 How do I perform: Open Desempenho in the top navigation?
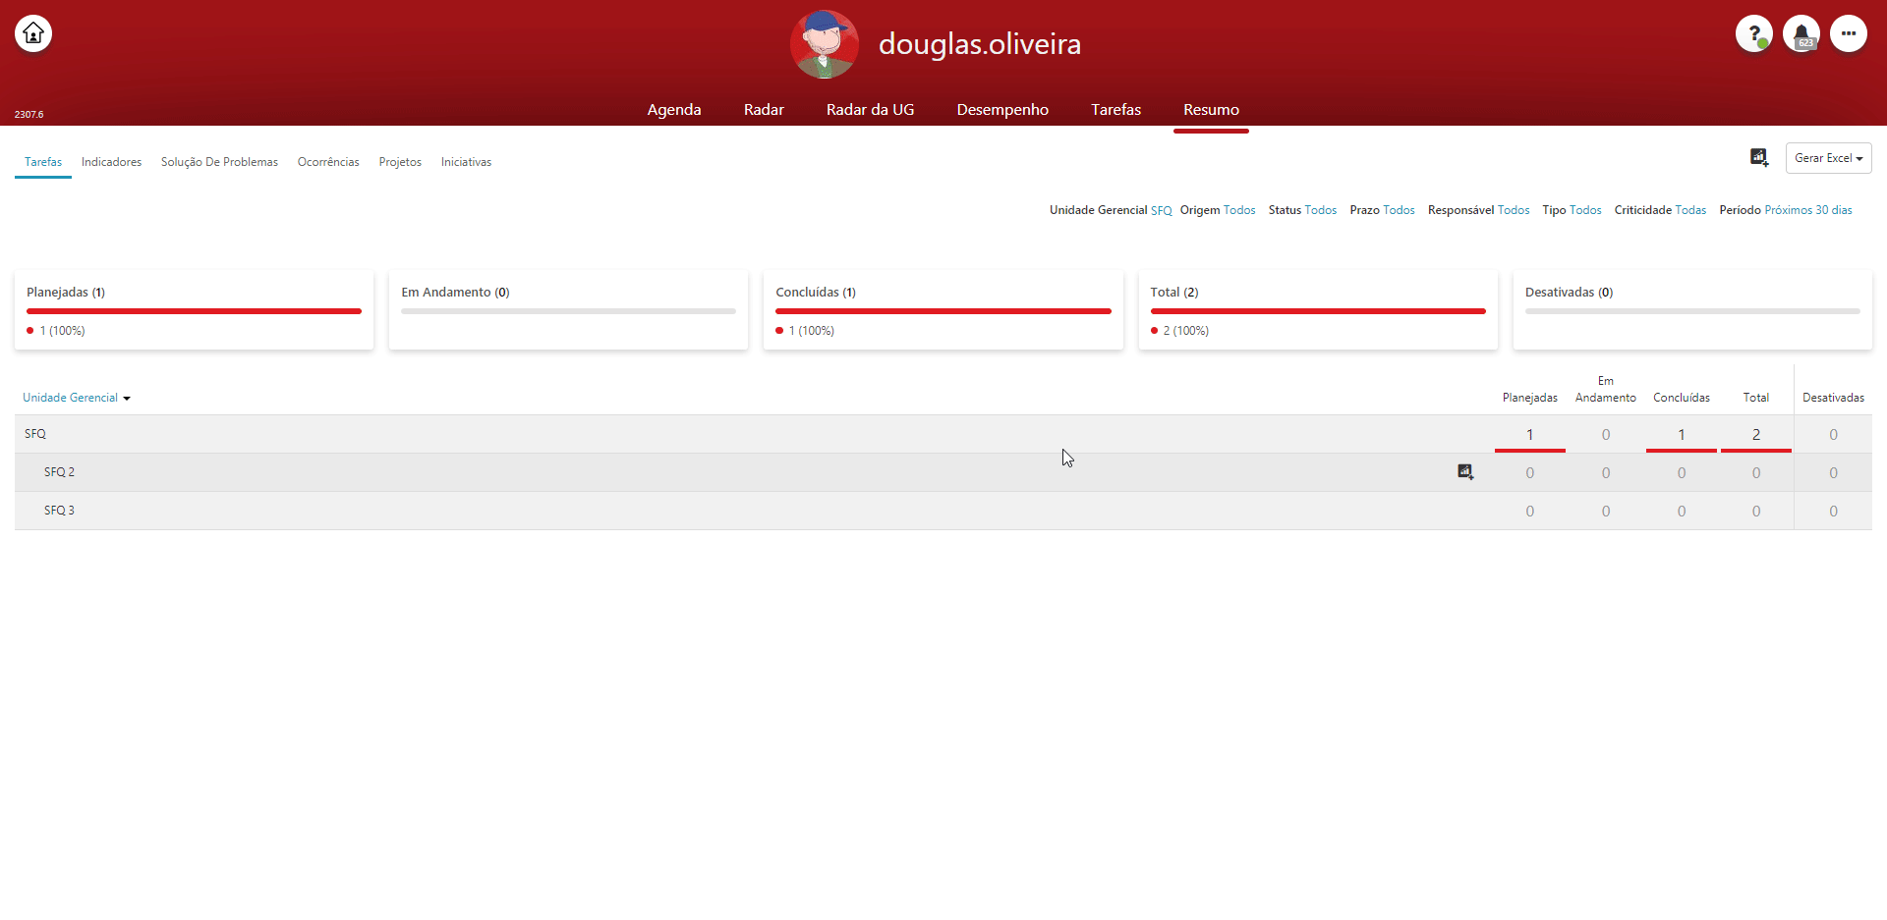click(1002, 110)
